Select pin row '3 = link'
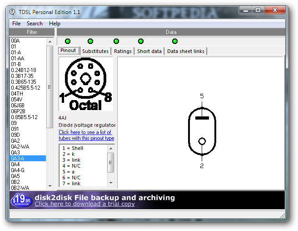Screen dimensions: 298x231 (84, 160)
